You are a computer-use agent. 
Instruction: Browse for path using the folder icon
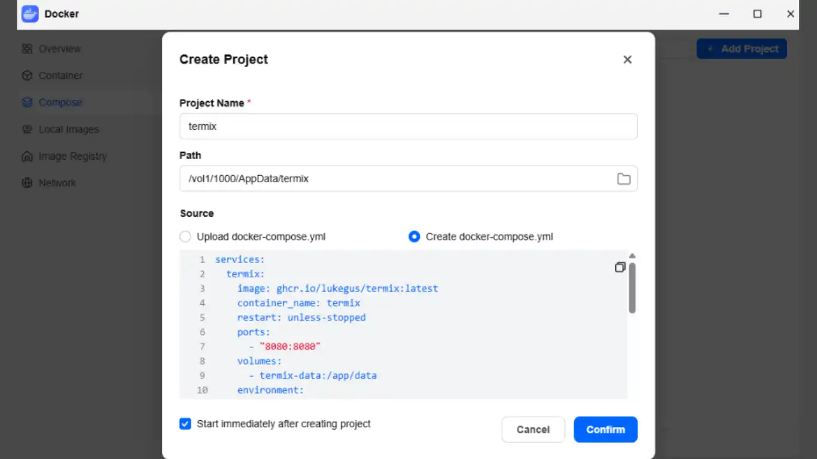pos(624,179)
